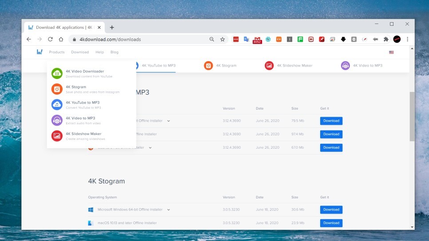
Task: Click the green F extension icon
Action: click(300, 40)
